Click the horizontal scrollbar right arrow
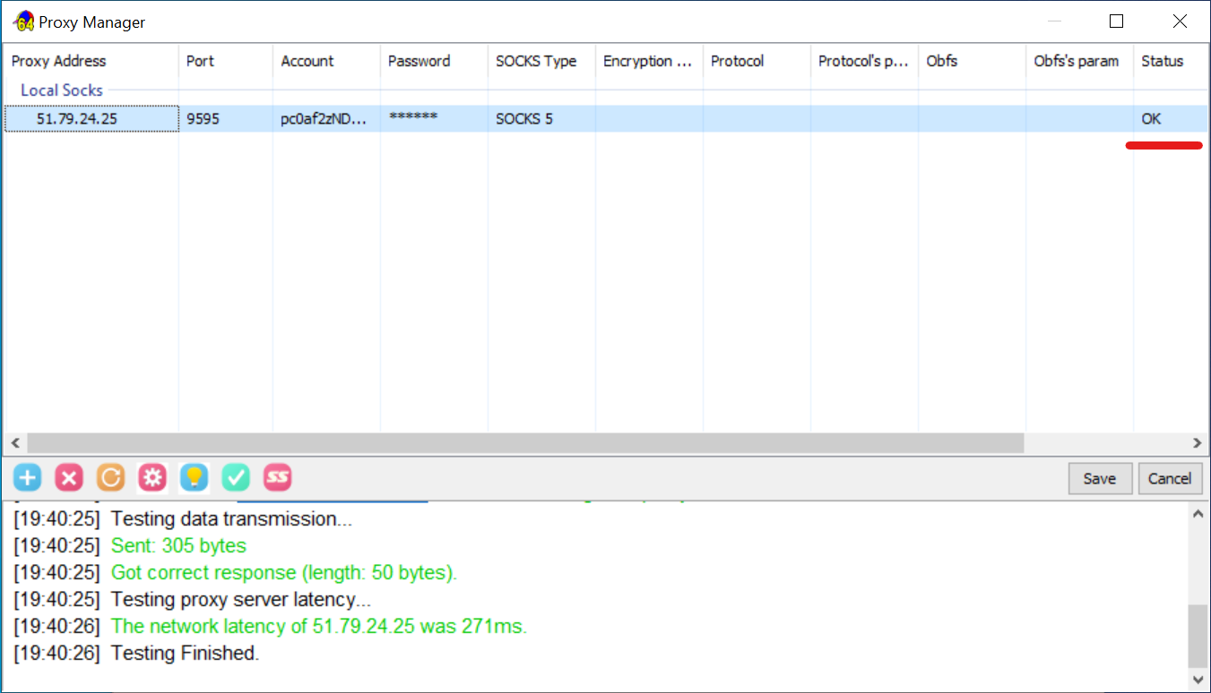This screenshot has height=693, width=1211. click(1197, 443)
